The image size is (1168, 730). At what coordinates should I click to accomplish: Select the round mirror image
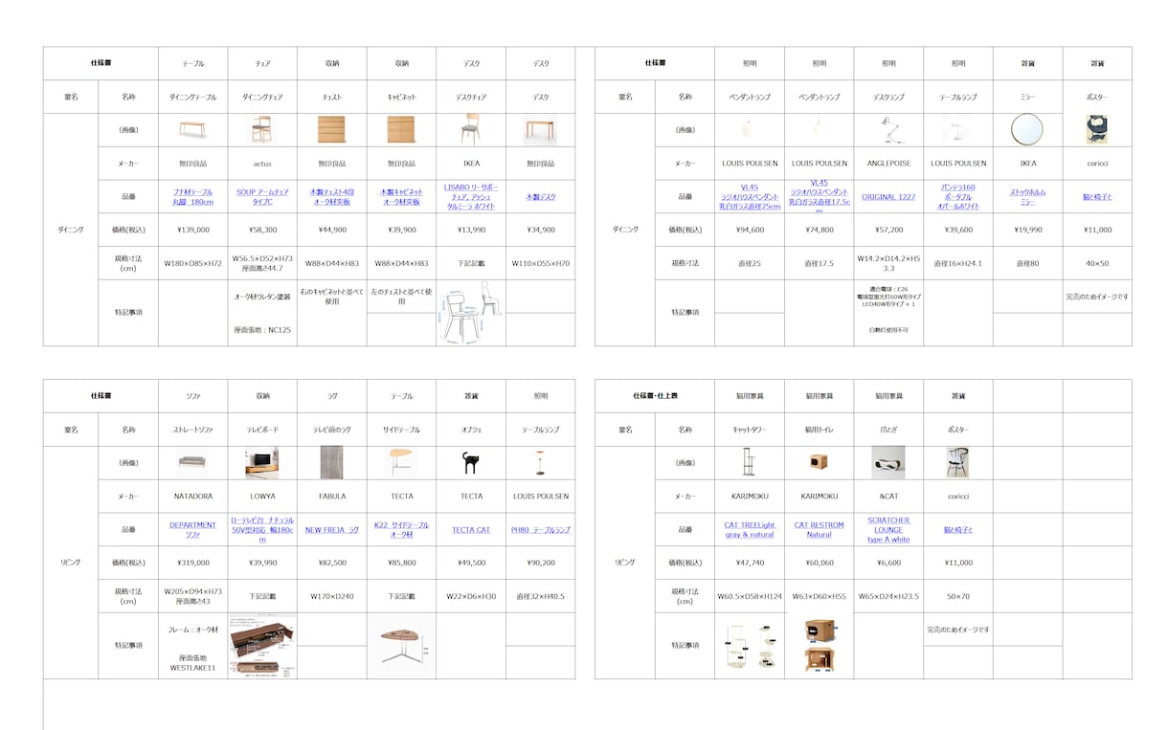1027,129
